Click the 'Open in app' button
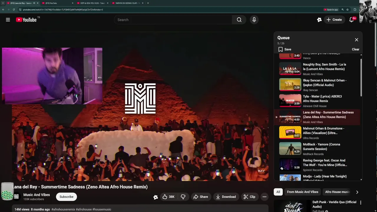This screenshot has width=377, height=212. tap(331, 10)
